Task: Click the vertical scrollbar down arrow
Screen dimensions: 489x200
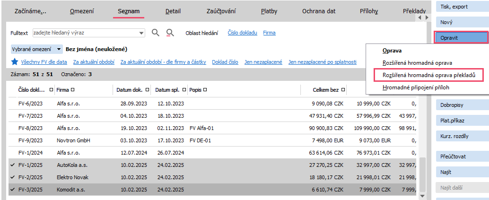Action: tap(422, 195)
